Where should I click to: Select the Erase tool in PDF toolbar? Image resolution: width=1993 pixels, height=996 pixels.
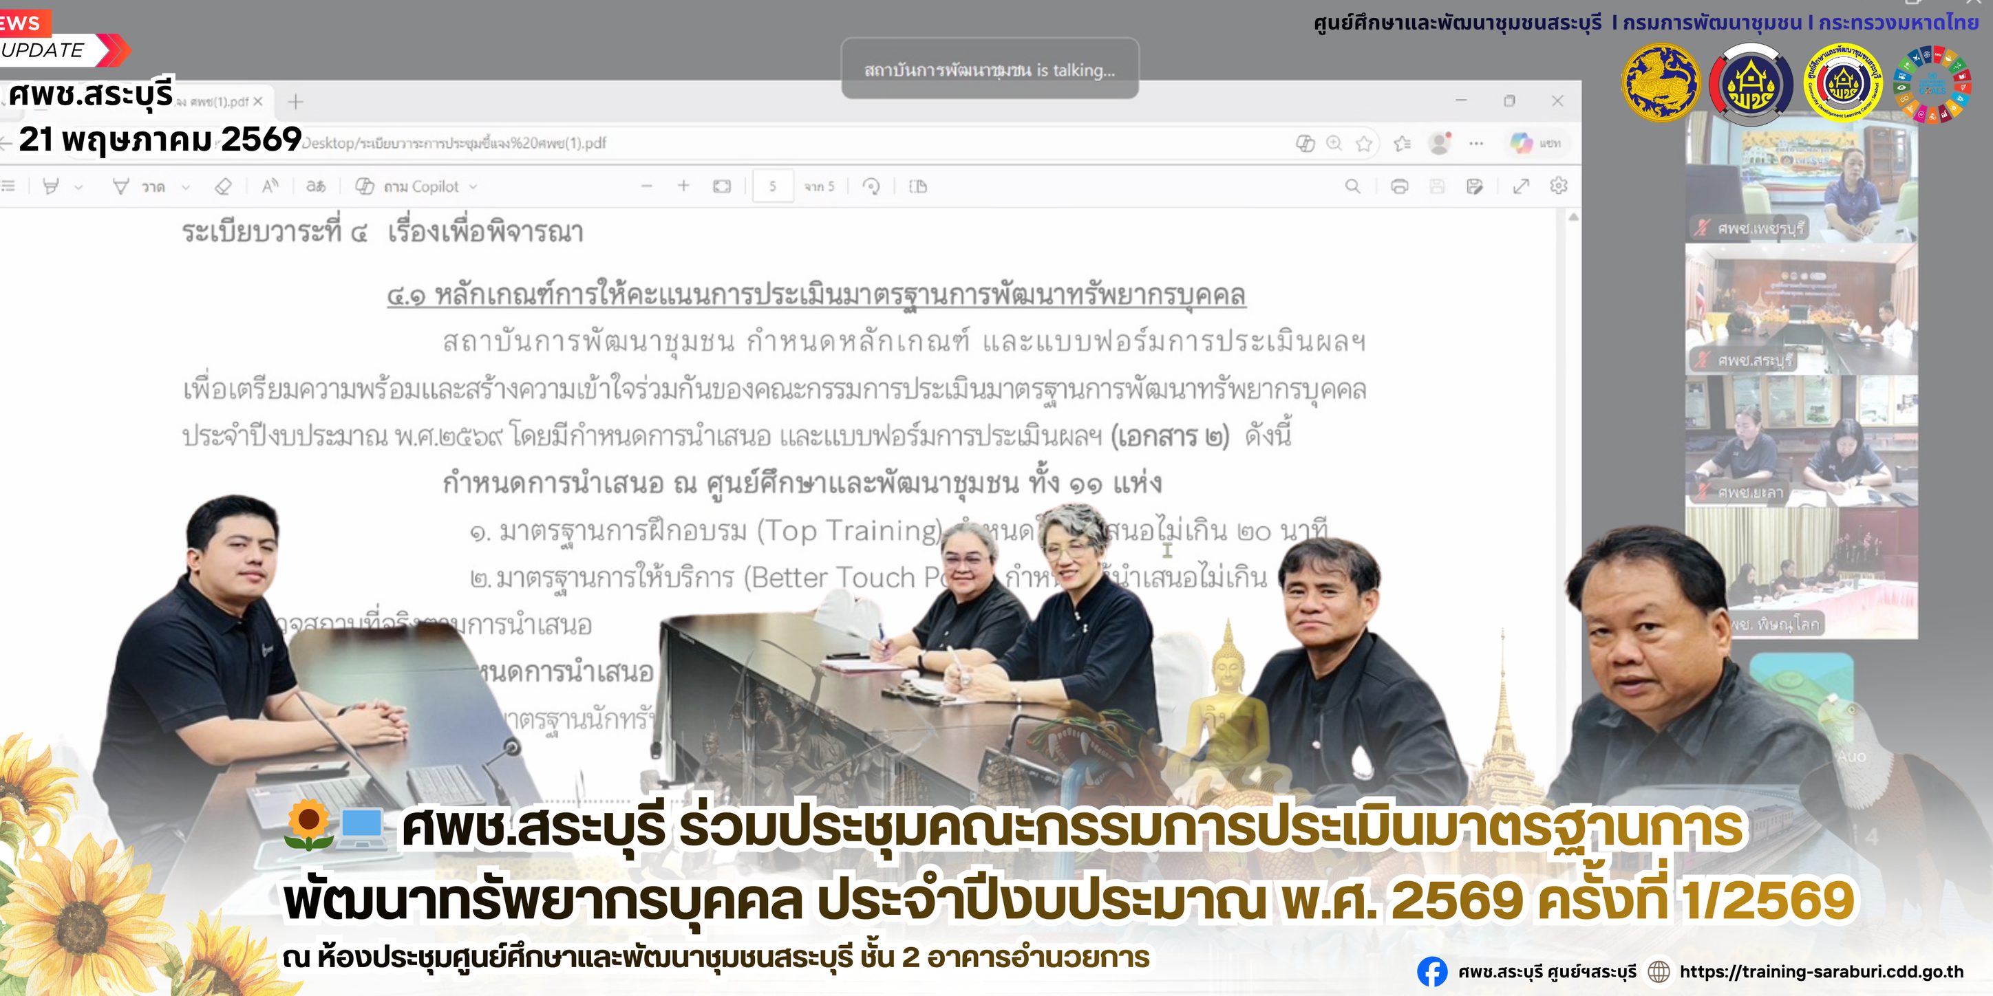point(223,186)
